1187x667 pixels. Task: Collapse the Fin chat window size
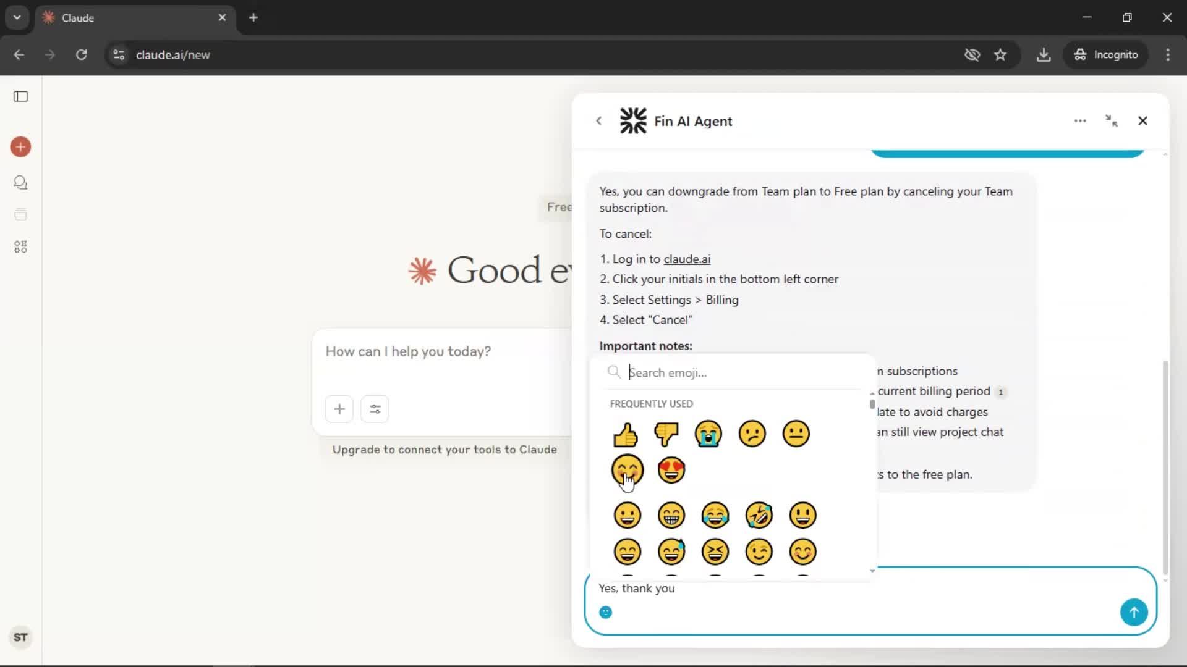click(x=1112, y=121)
